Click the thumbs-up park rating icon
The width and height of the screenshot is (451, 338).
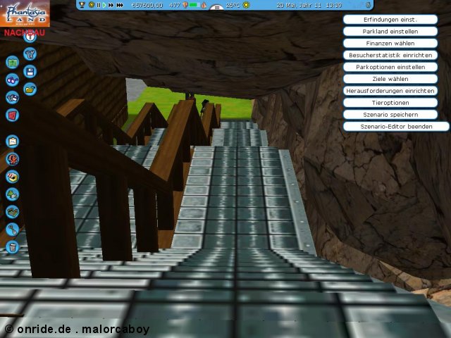pyautogui.click(x=204, y=5)
